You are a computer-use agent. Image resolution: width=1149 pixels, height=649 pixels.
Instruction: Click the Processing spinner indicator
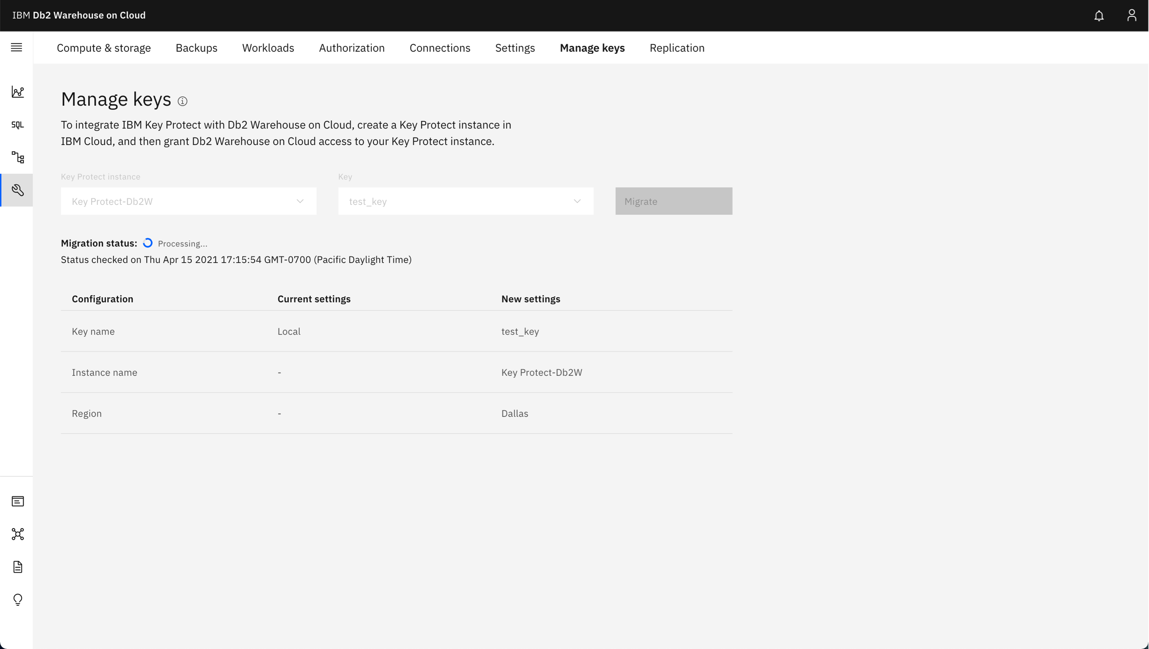pos(148,243)
